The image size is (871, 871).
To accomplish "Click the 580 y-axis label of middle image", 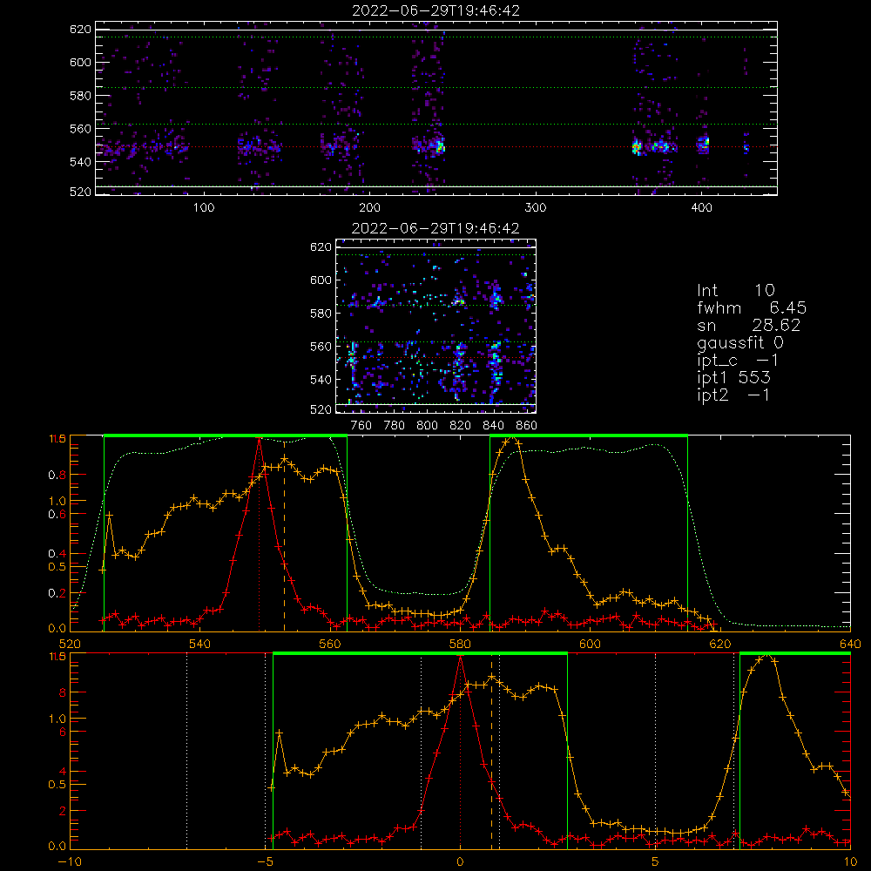I will [x=321, y=314].
